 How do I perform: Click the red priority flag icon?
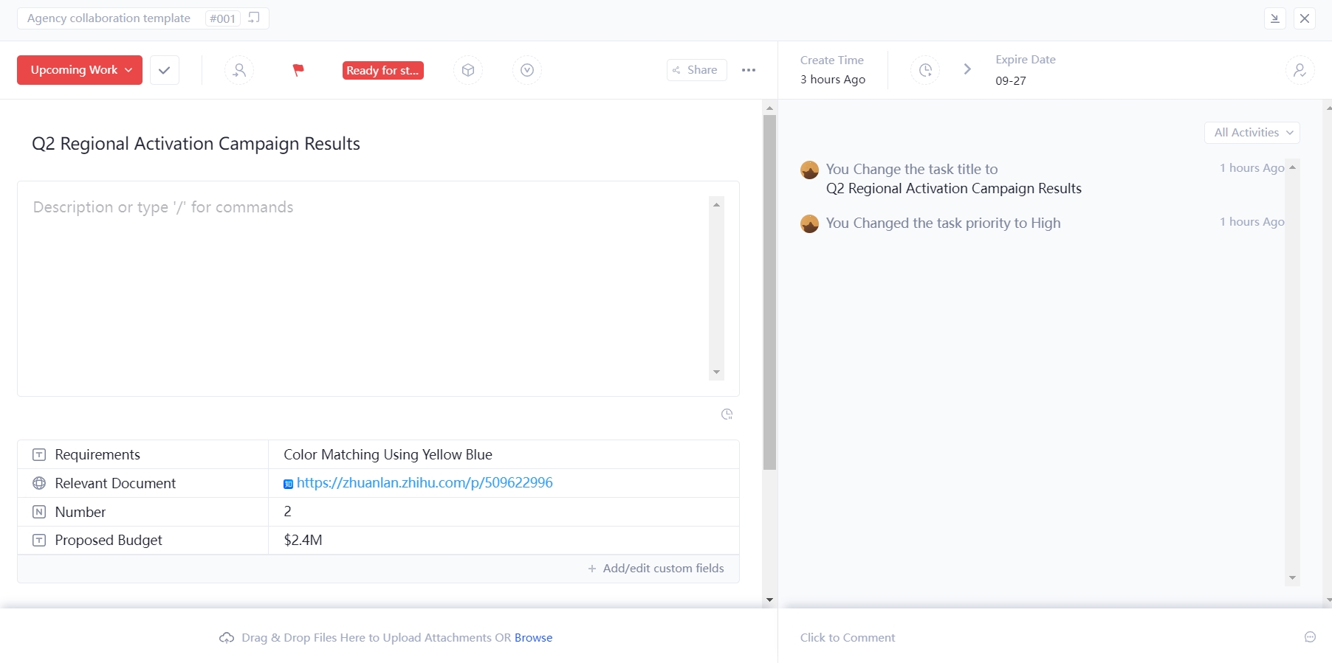coord(298,70)
